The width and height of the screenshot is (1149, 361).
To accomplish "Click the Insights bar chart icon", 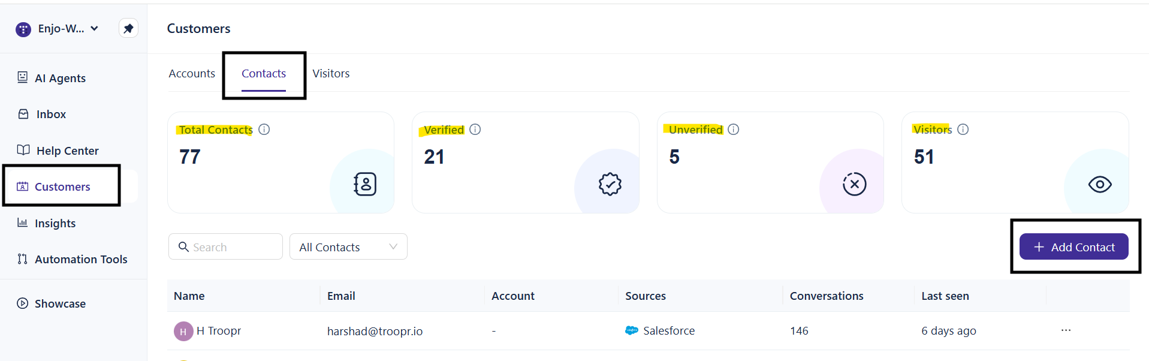I will [x=23, y=222].
